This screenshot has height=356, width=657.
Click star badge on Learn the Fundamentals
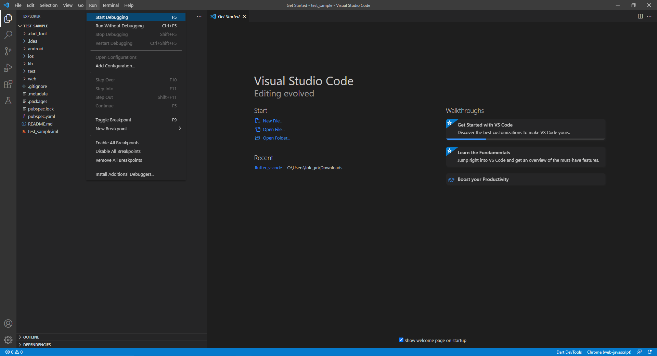point(450,150)
